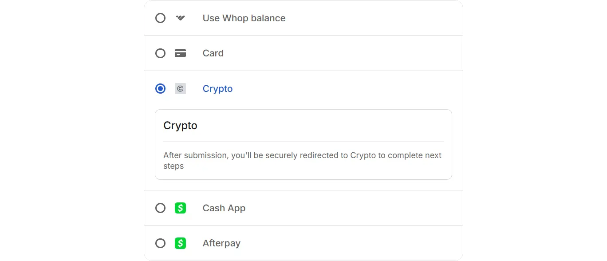607x261 pixels.
Task: Click the Crypto copyright-style icon
Action: tap(180, 88)
